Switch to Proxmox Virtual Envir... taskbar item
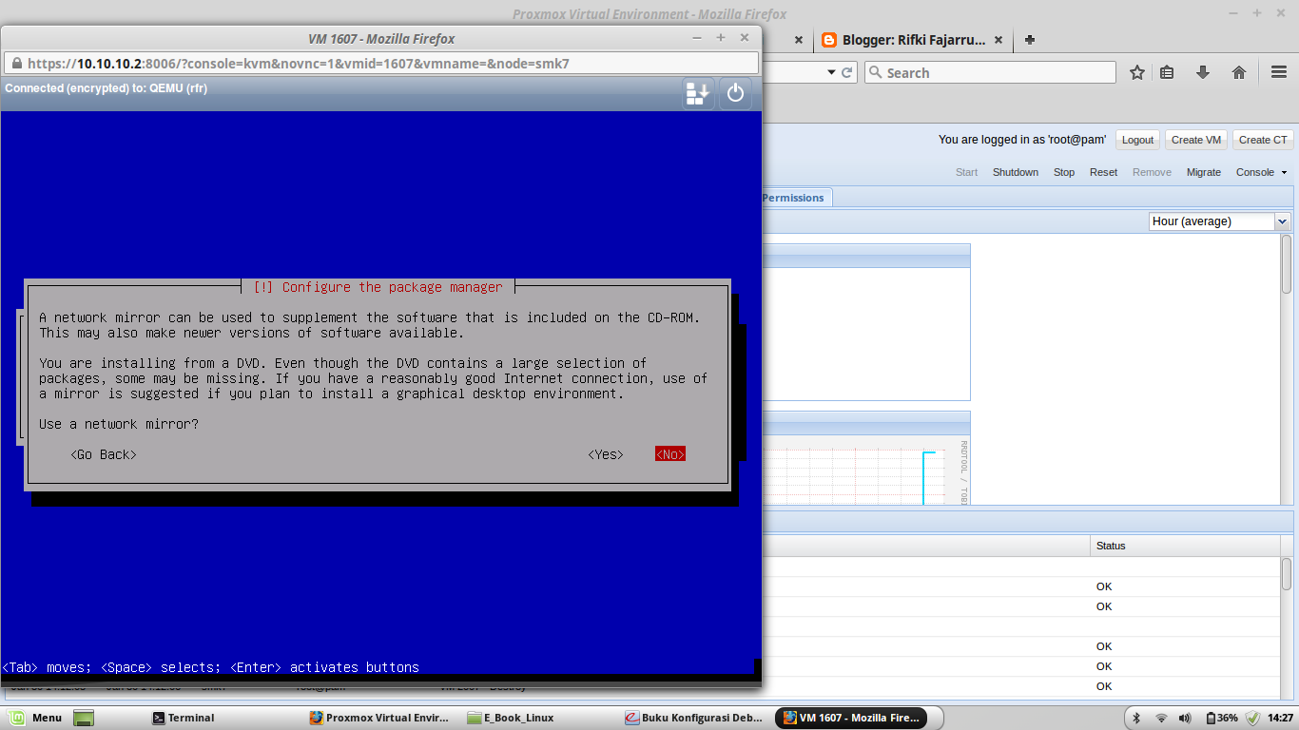This screenshot has height=730, width=1299. (x=380, y=718)
